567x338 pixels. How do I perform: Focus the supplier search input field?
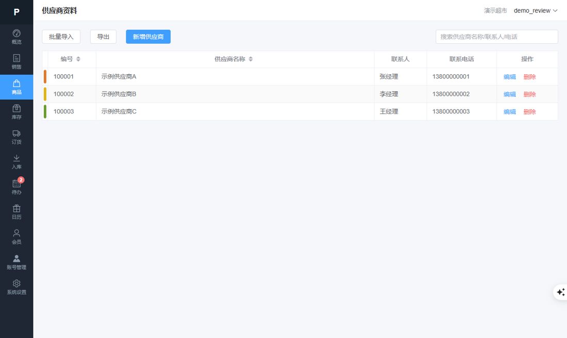click(x=496, y=37)
